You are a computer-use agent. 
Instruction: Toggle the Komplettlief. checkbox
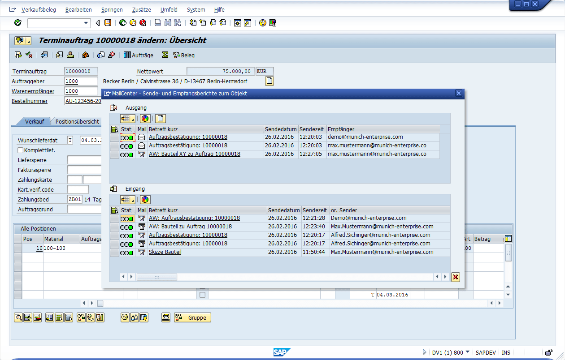tap(21, 150)
